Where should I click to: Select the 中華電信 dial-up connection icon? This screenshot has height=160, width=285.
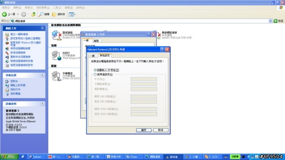[57, 76]
